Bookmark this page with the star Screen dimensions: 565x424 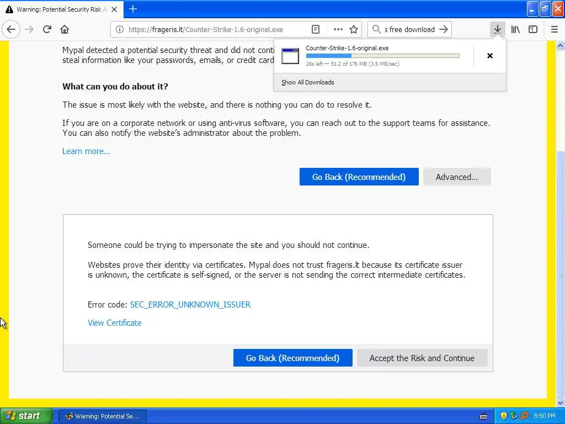click(x=354, y=30)
